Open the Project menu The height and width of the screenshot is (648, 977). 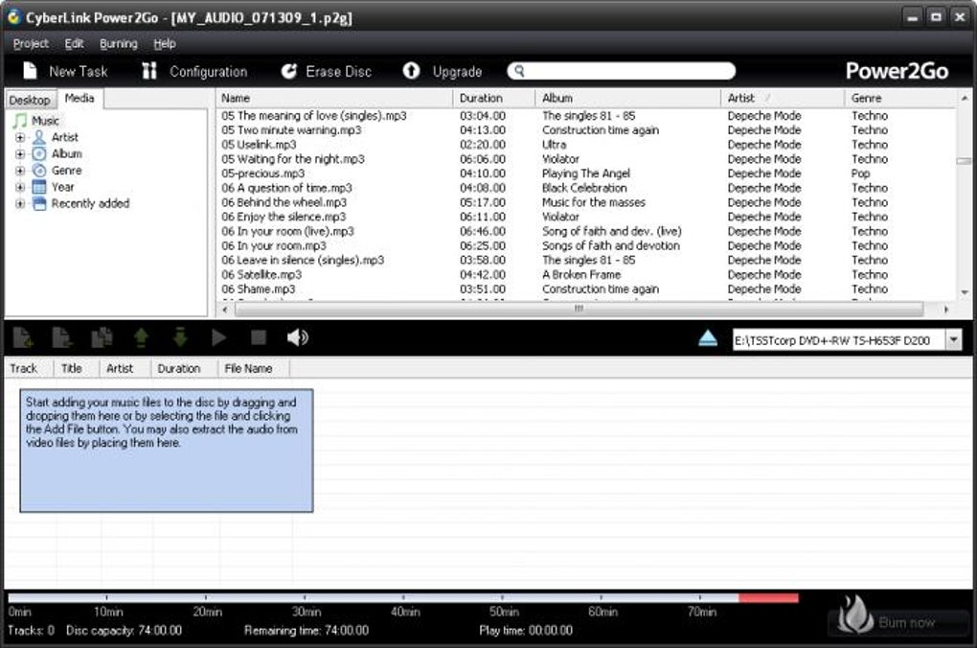(31, 44)
